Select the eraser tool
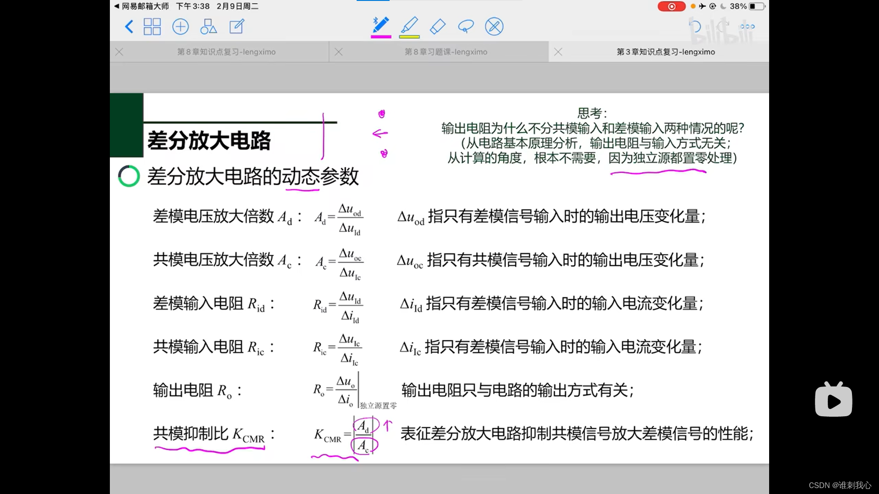 tap(438, 26)
